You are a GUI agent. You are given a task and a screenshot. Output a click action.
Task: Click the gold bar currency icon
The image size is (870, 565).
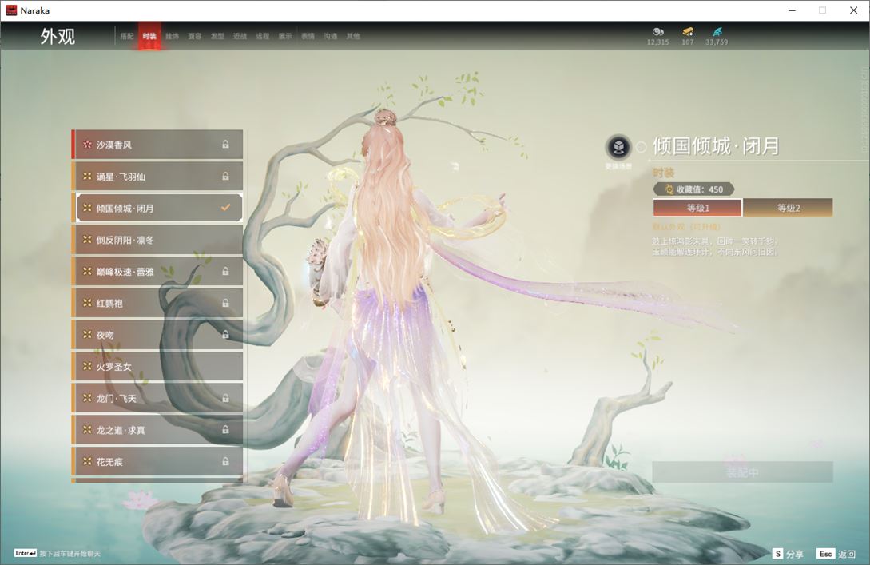tap(688, 32)
